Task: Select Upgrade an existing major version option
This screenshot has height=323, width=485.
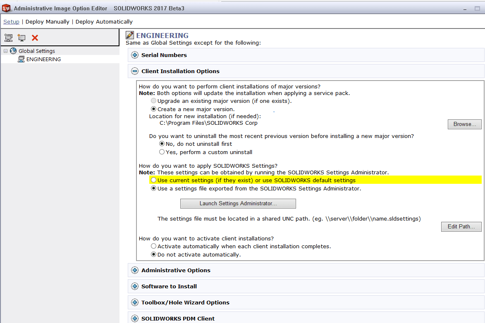Action: 153,101
